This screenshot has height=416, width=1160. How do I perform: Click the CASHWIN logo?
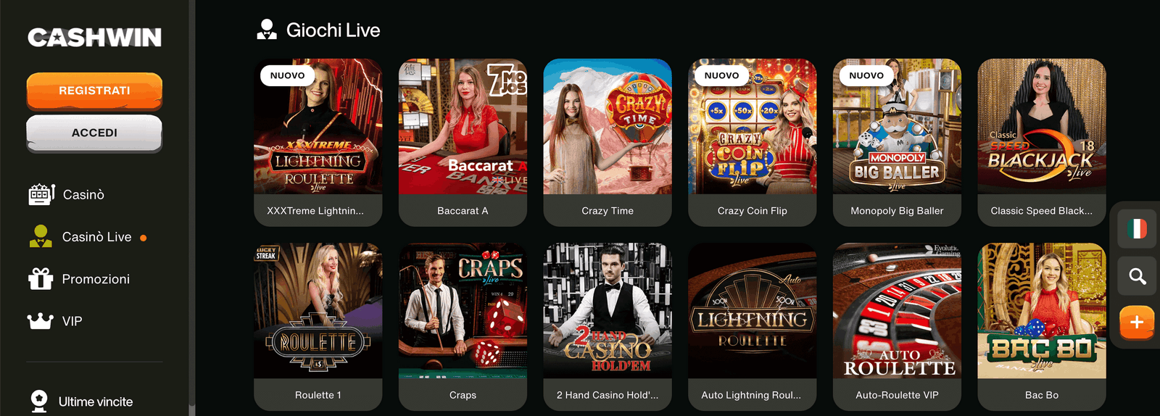pyautogui.click(x=94, y=38)
